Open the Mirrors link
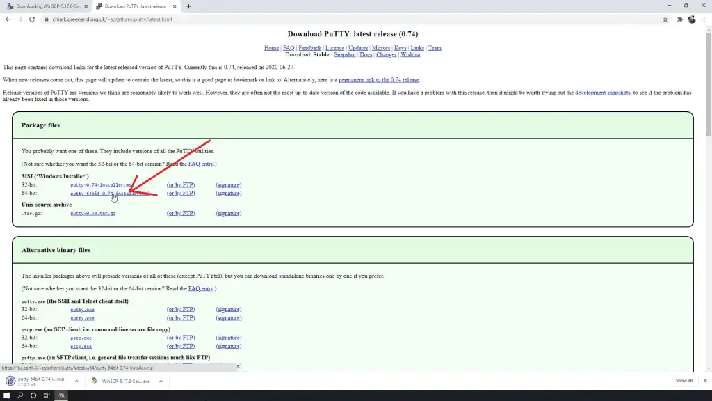 [x=381, y=48]
